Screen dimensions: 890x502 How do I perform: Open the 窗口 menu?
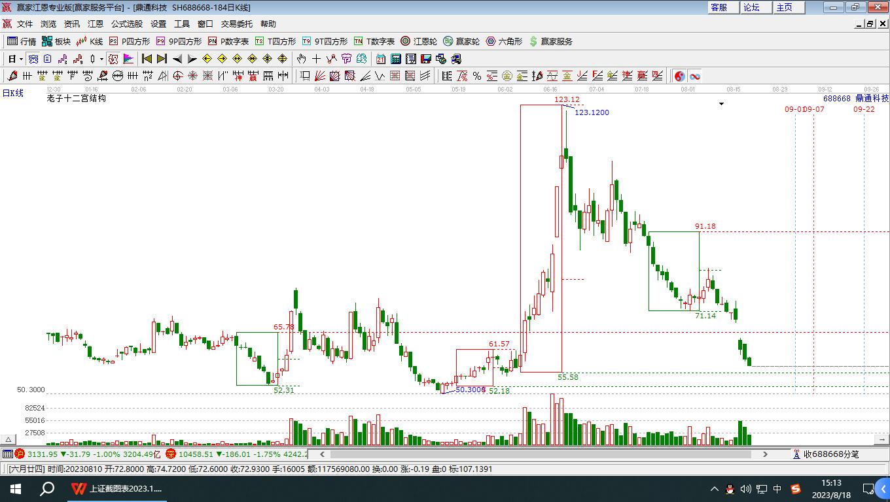click(205, 24)
